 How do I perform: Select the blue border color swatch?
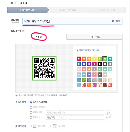pyautogui.click(x=79, y=64)
